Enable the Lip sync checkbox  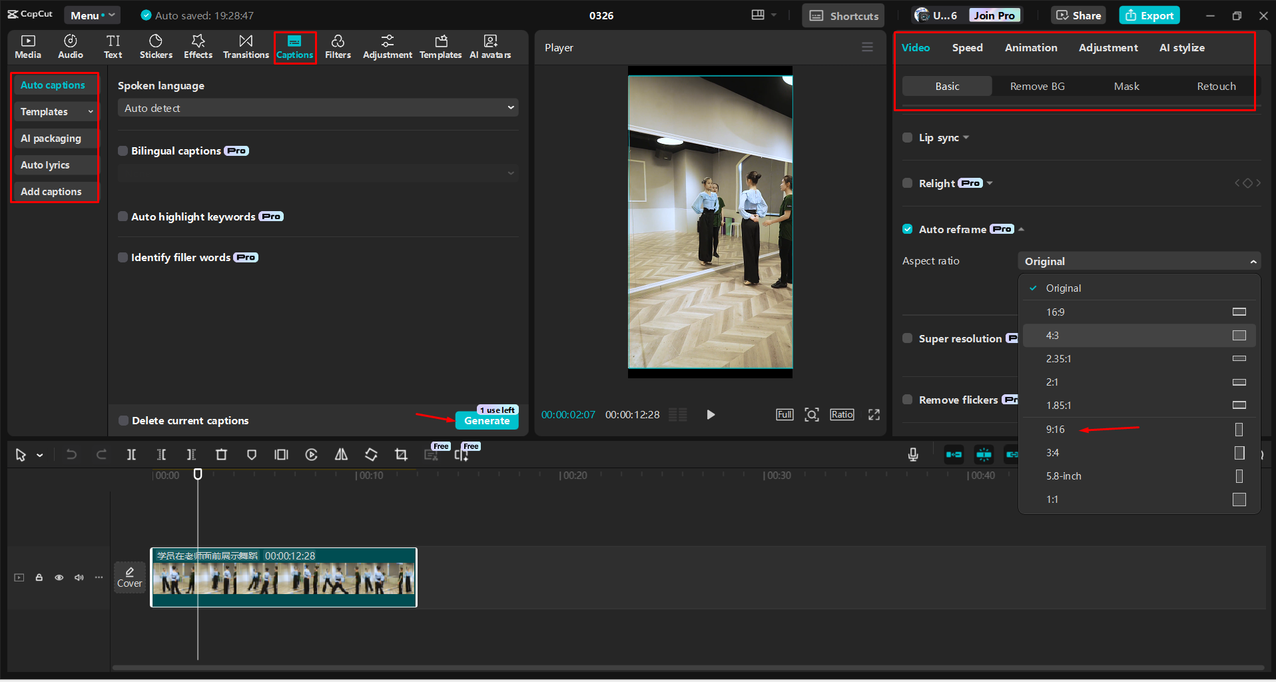pos(907,138)
